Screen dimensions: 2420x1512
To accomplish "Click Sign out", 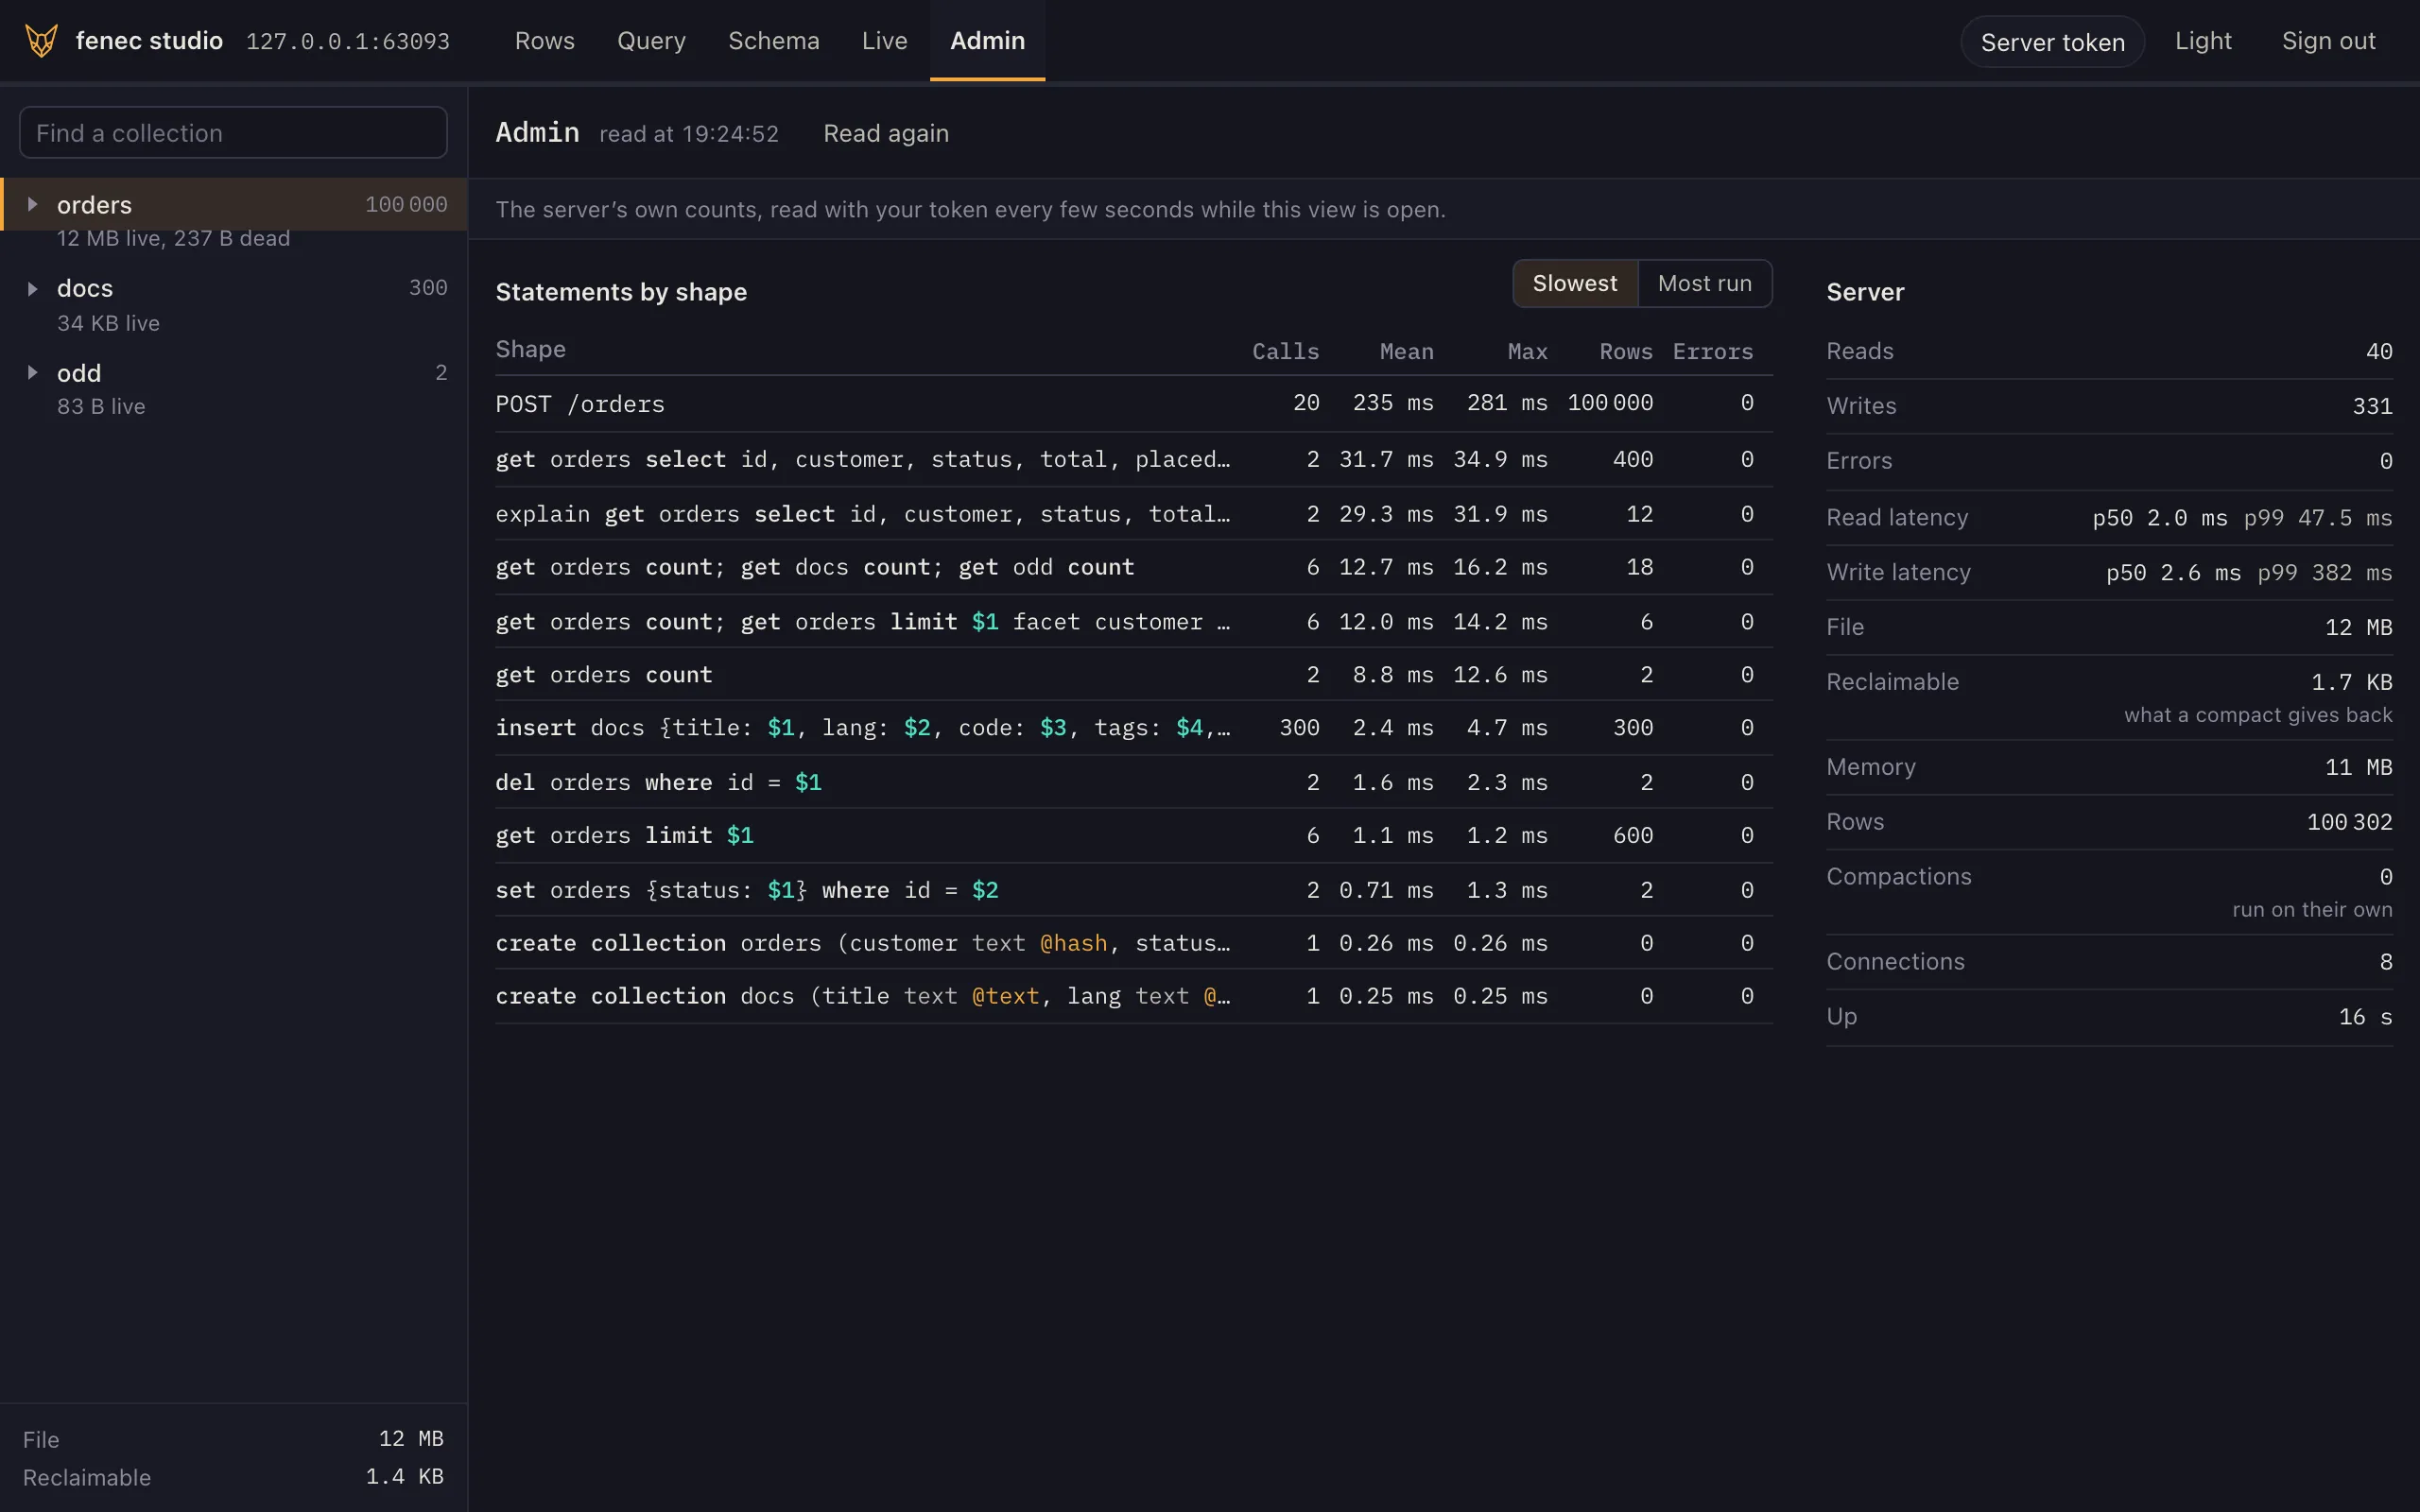I will click(2328, 41).
